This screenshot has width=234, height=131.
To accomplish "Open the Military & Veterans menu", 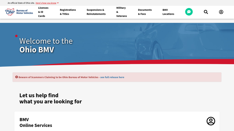I will [122, 12].
